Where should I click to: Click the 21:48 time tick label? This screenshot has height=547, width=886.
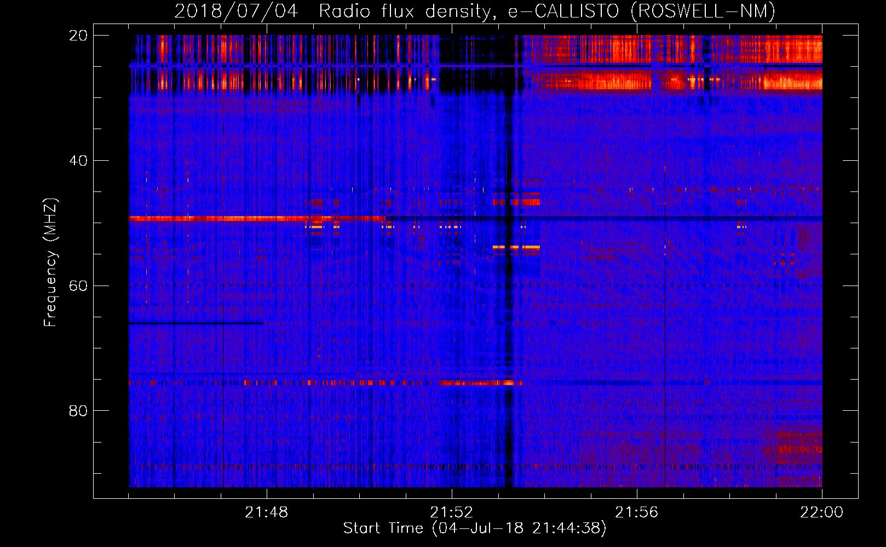pyautogui.click(x=267, y=513)
